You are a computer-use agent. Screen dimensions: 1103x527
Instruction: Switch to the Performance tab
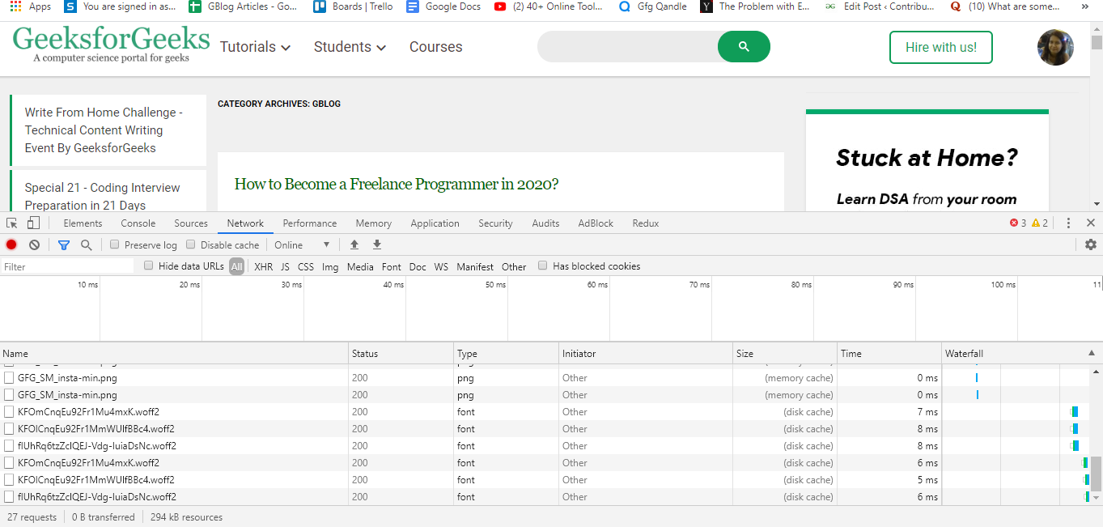point(310,223)
